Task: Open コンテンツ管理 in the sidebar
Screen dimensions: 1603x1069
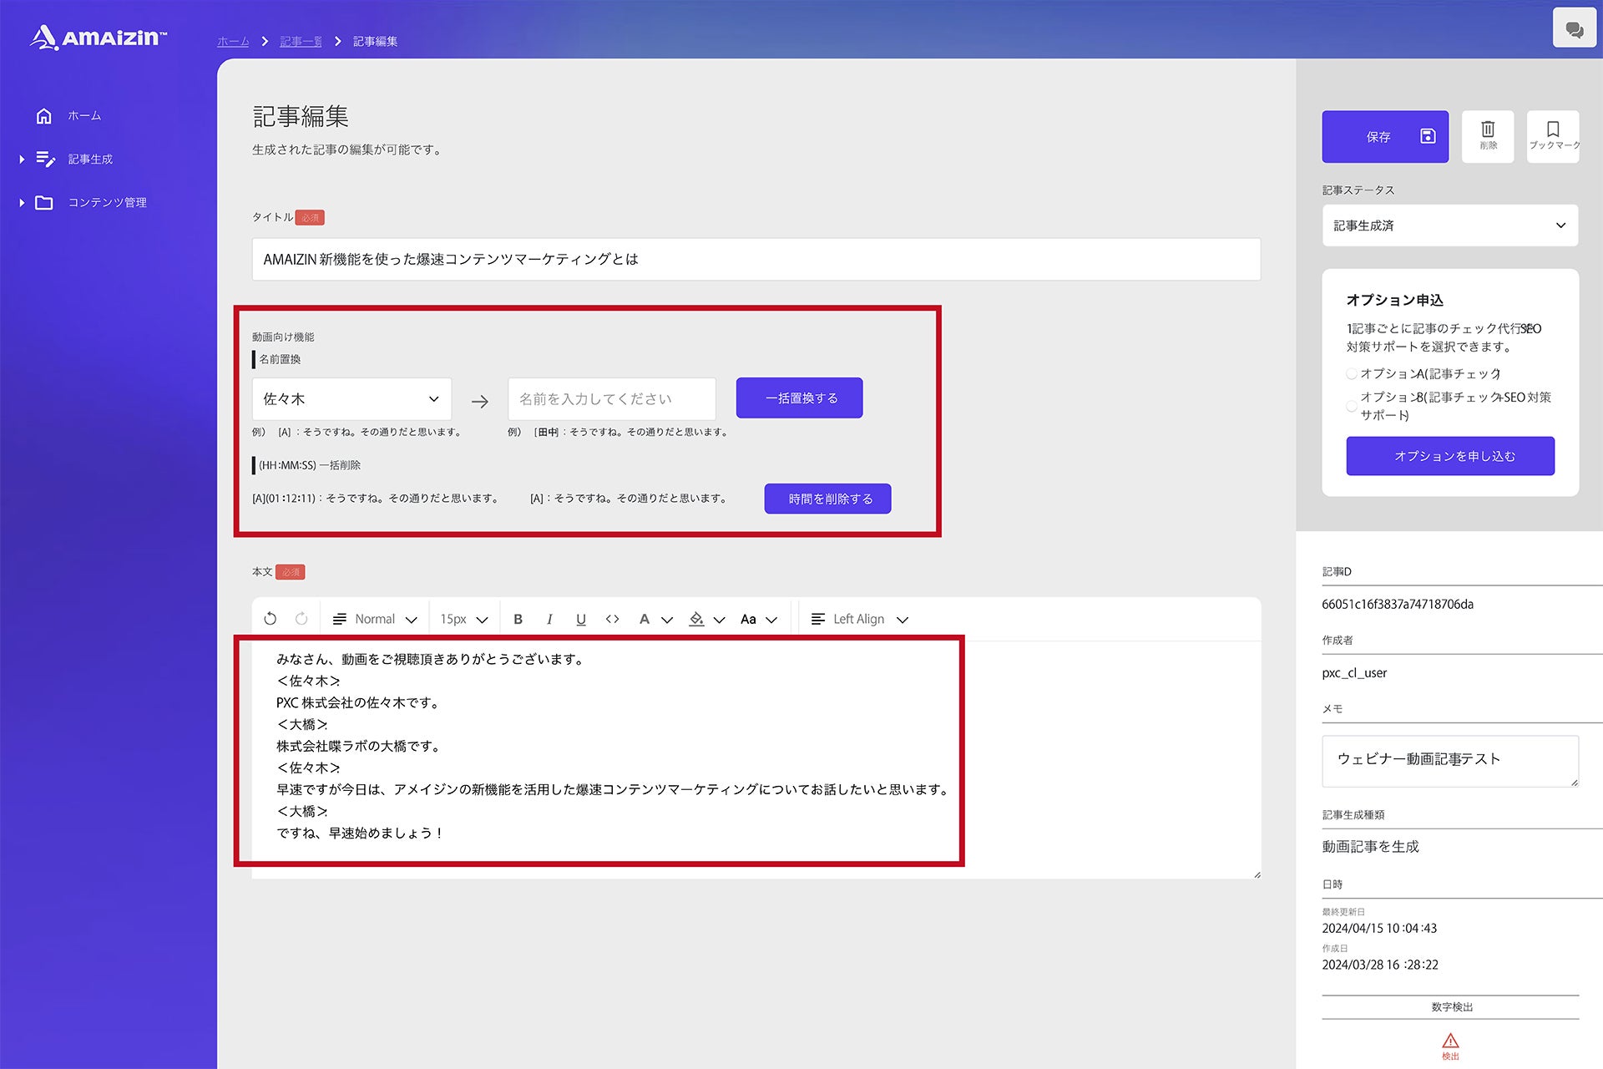Action: coord(107,202)
